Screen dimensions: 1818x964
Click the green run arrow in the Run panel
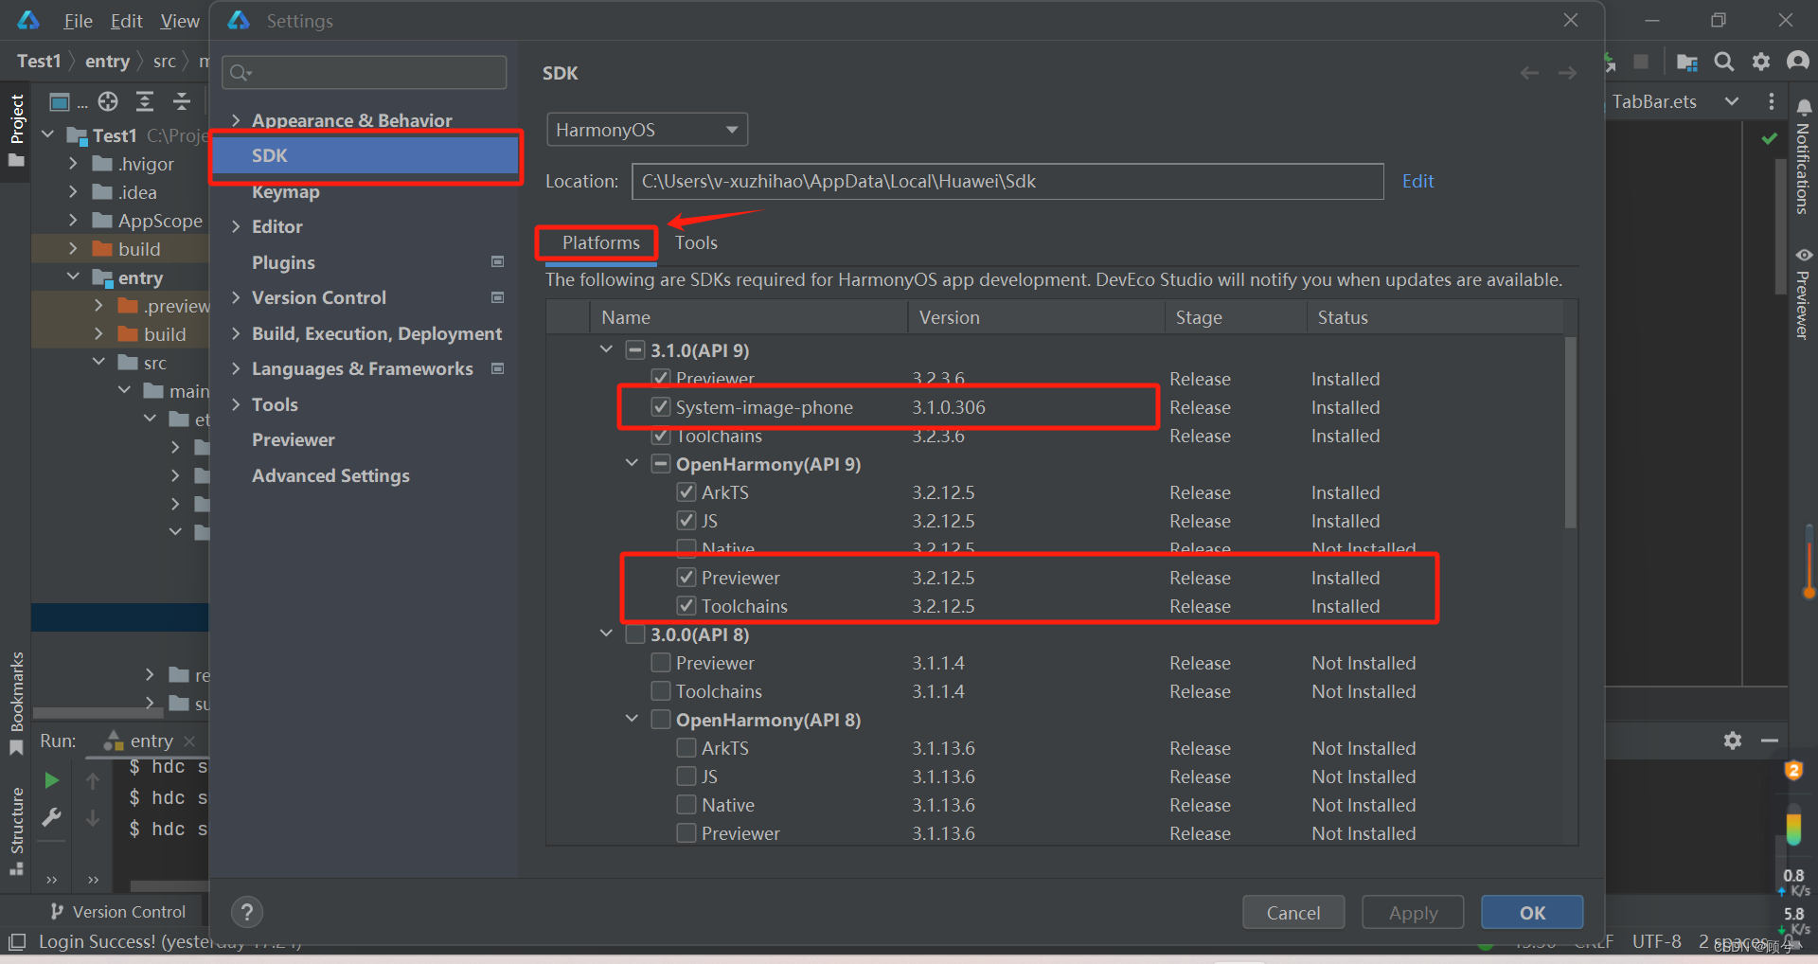(52, 780)
